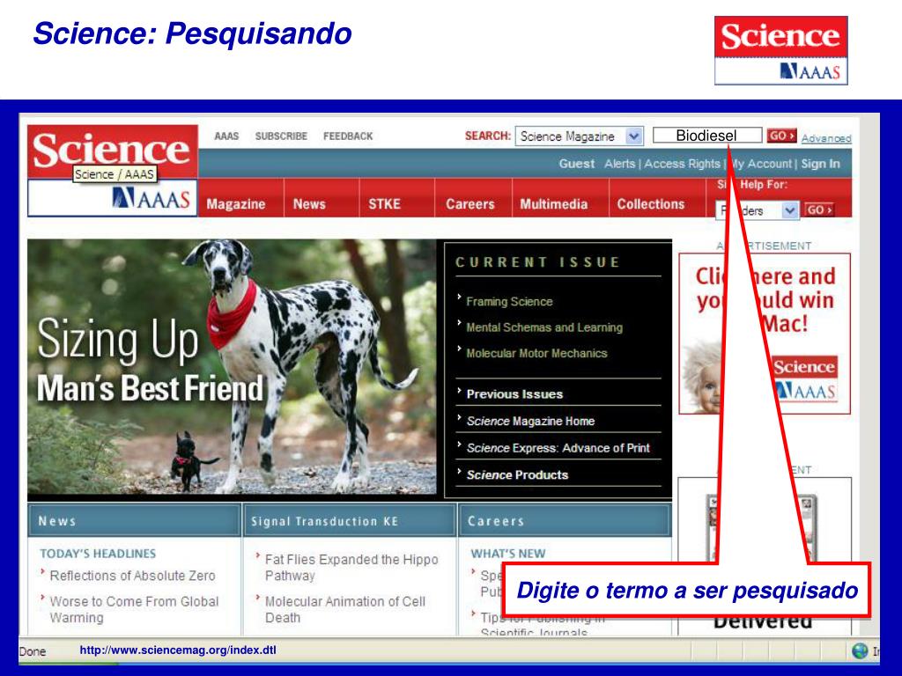Open the Sizing Up Man's Best Friend feature image
This screenshot has width=902, height=676.
[232, 367]
